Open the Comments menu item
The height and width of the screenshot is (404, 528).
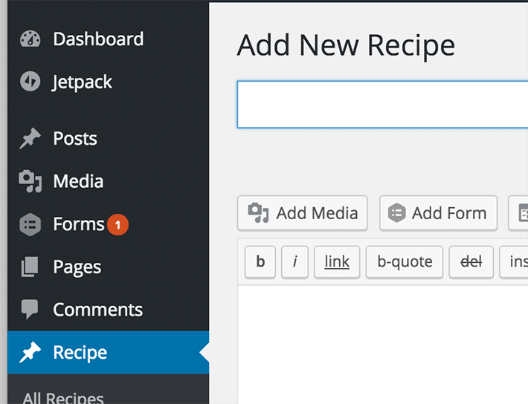pos(97,310)
